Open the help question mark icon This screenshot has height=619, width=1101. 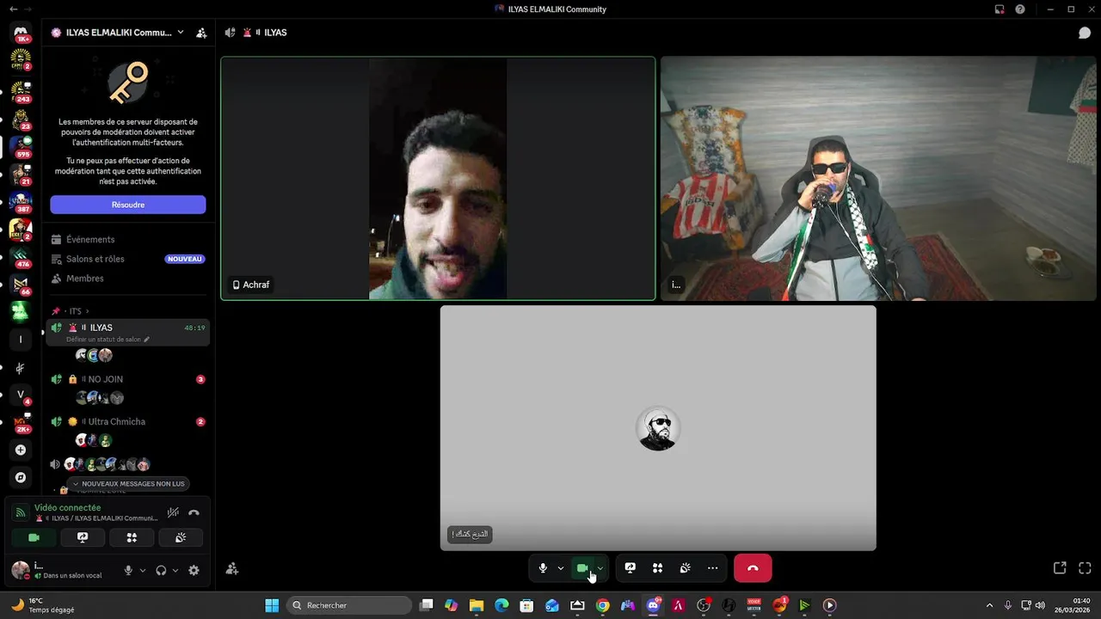(x=1020, y=9)
